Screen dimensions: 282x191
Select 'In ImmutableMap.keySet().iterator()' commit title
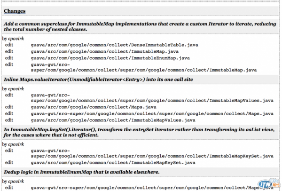point(139,132)
